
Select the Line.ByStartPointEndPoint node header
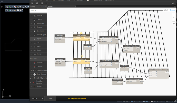tap(131, 46)
